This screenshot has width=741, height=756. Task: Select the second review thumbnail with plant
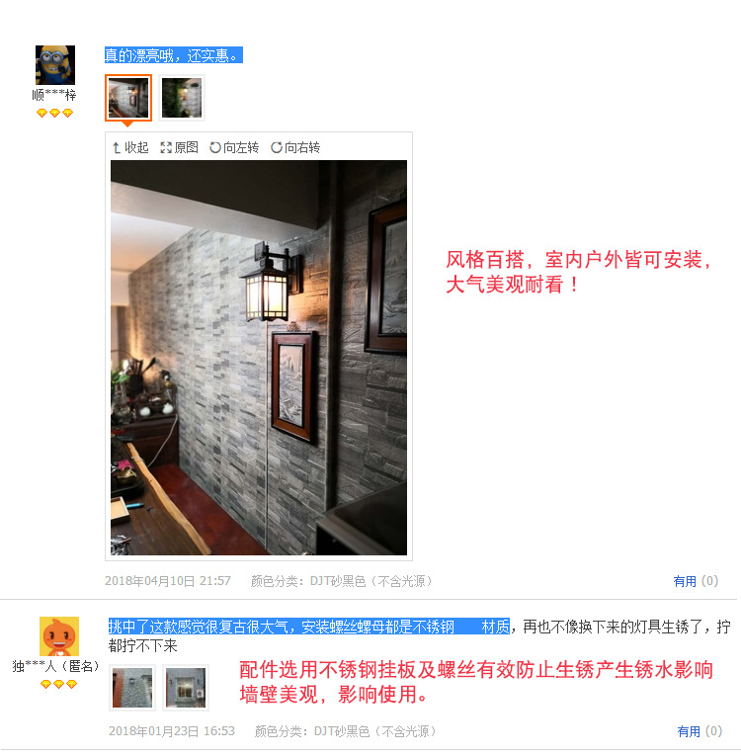[182, 98]
